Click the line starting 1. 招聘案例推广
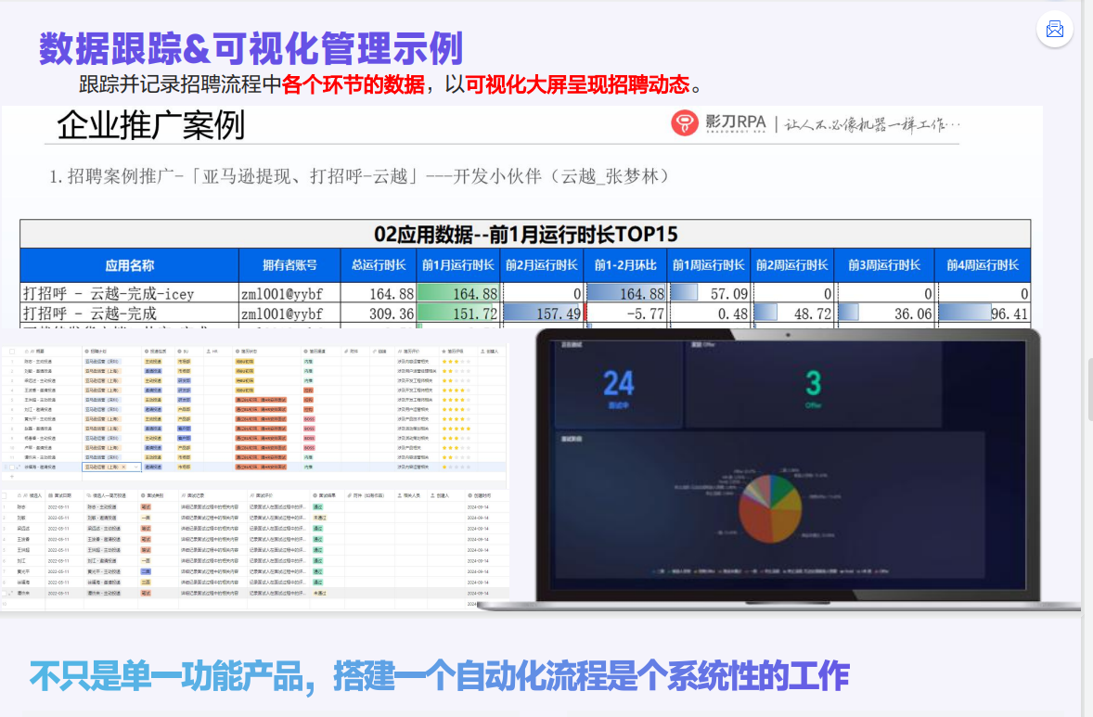 (360, 176)
